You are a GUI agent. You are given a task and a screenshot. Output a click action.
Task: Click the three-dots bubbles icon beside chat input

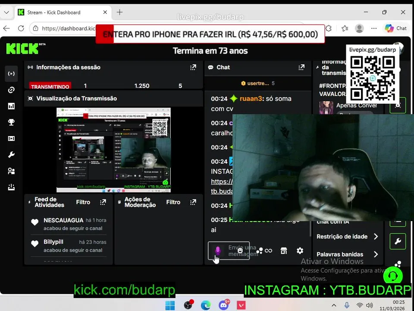(x=260, y=251)
